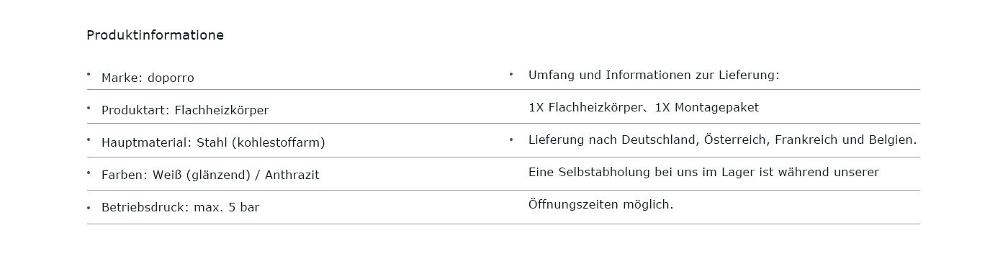Click bullet point beside Hauptmaterial
This screenshot has height=279, width=1008.
89,139
